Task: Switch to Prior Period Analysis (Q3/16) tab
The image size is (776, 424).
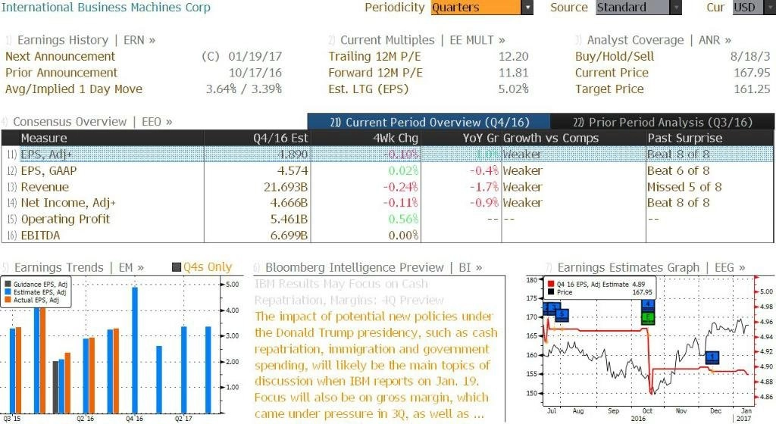Action: [662, 122]
